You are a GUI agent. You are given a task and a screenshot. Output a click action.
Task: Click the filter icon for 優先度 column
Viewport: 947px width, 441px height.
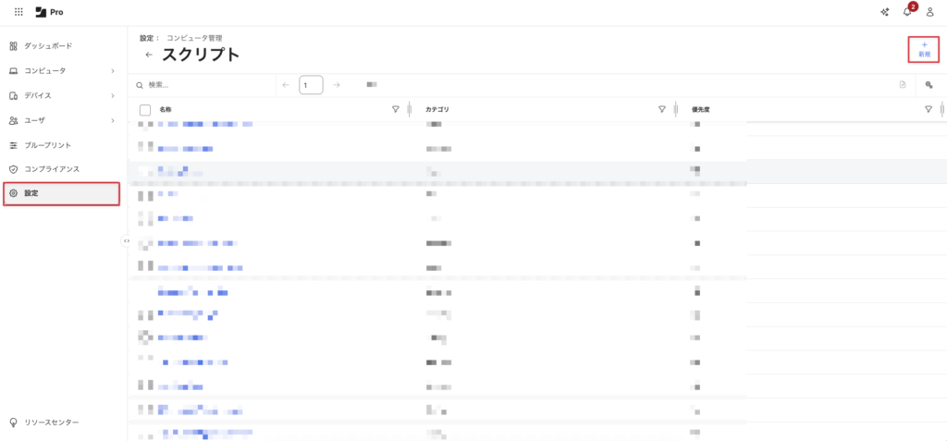[929, 110]
